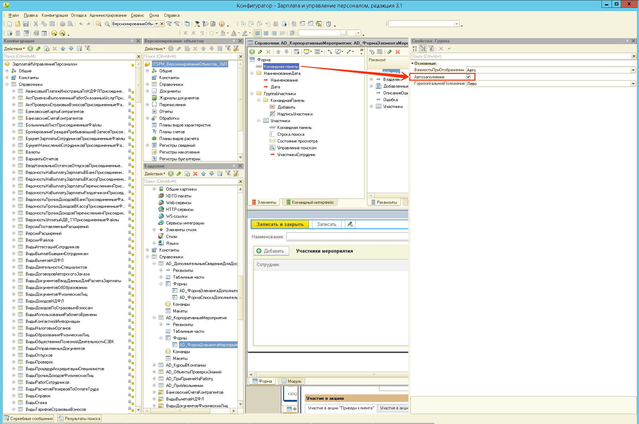Open the Реквизиты tab
Image resolution: width=639 pixels, height=424 pixels.
tap(384, 202)
